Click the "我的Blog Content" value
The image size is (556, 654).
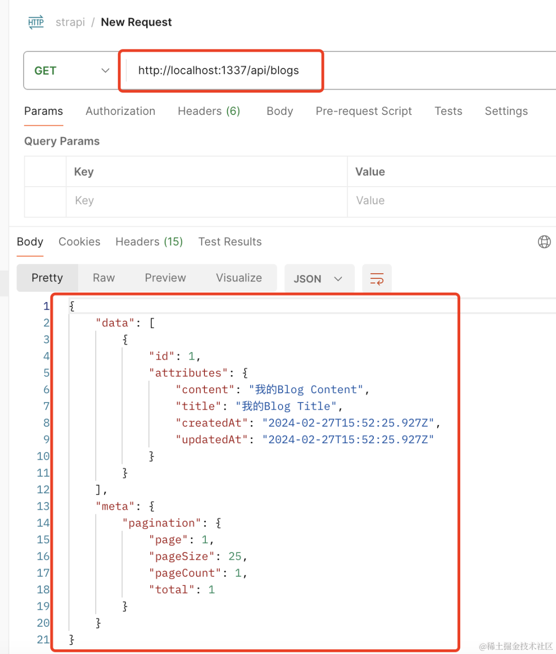(x=306, y=390)
